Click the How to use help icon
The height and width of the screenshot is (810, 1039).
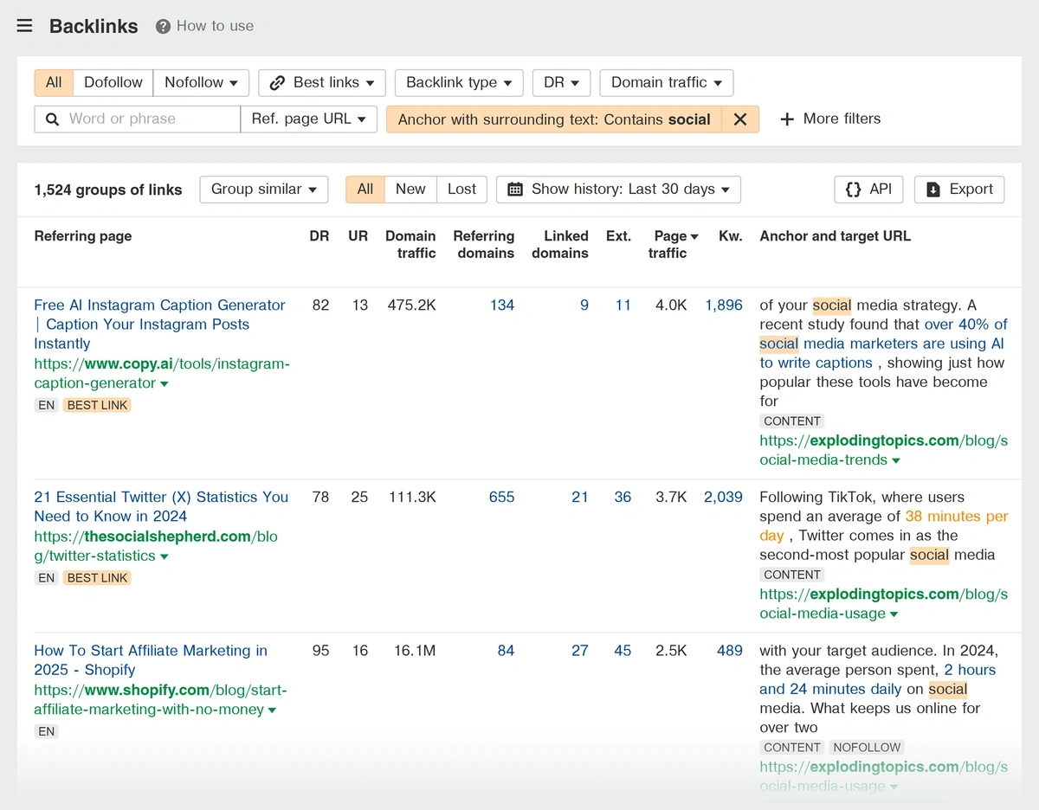click(x=163, y=27)
